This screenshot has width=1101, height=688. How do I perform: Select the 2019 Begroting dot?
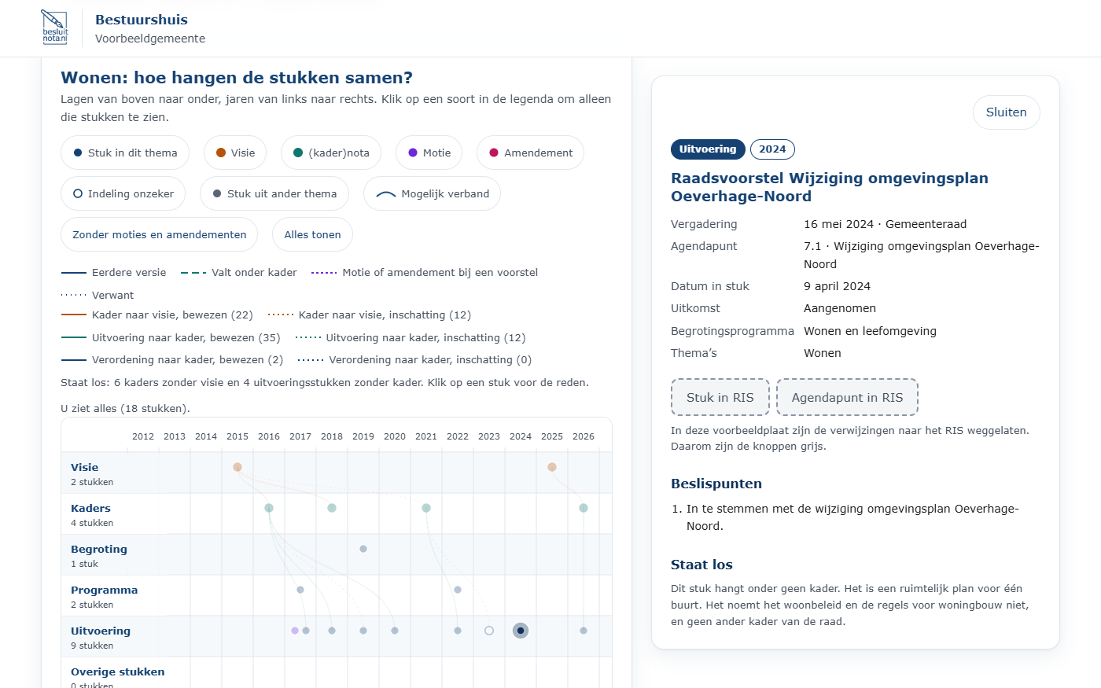pyautogui.click(x=363, y=549)
